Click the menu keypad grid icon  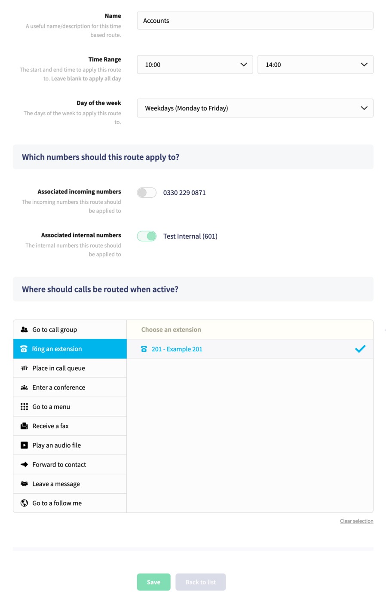[24, 407]
